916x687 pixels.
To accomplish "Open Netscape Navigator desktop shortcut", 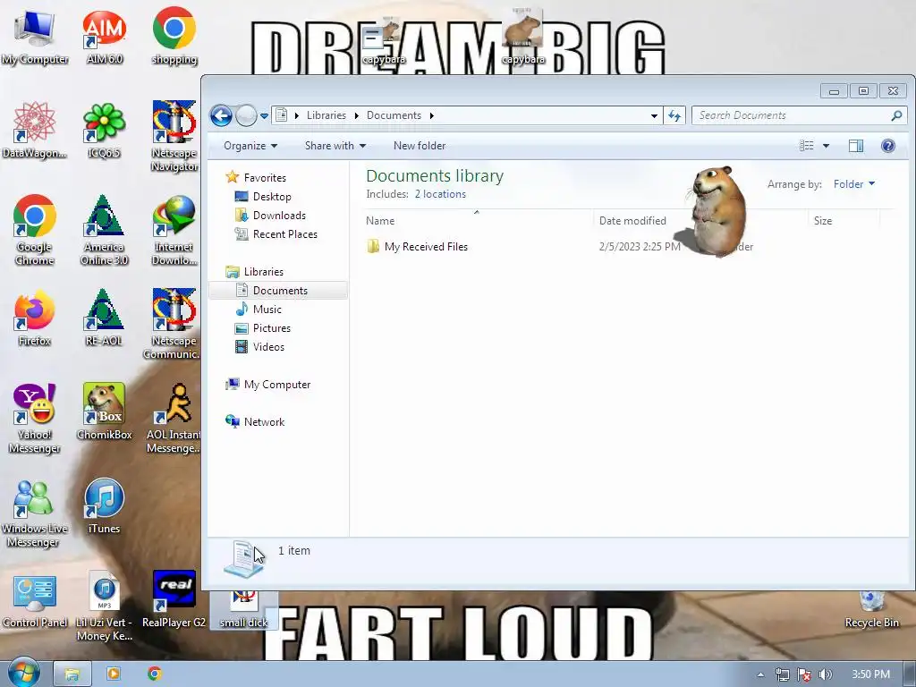I will (x=174, y=136).
